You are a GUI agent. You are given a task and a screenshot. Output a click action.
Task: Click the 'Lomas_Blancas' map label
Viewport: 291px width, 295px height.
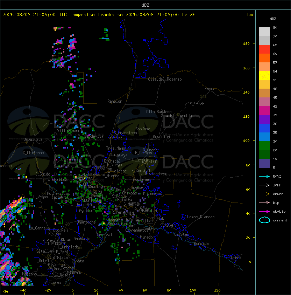coord(201,217)
